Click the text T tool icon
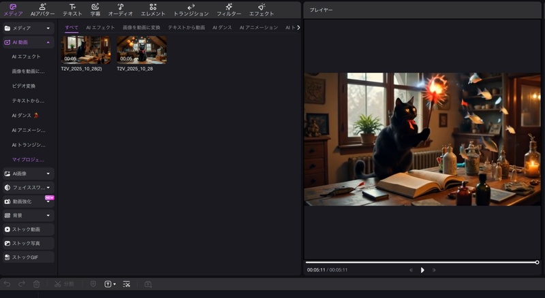This screenshot has height=298, width=545. coord(108,284)
